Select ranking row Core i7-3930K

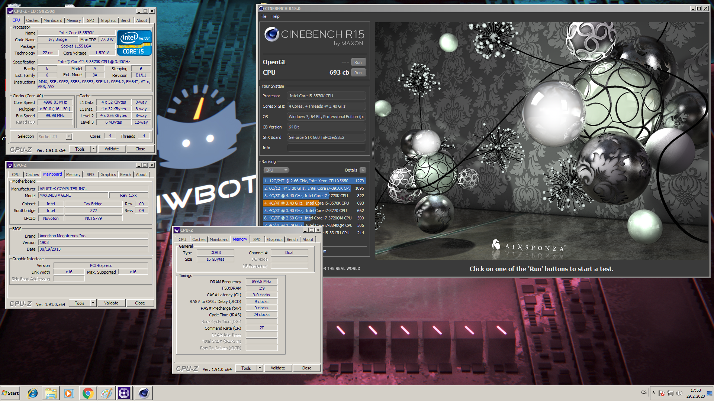point(314,188)
